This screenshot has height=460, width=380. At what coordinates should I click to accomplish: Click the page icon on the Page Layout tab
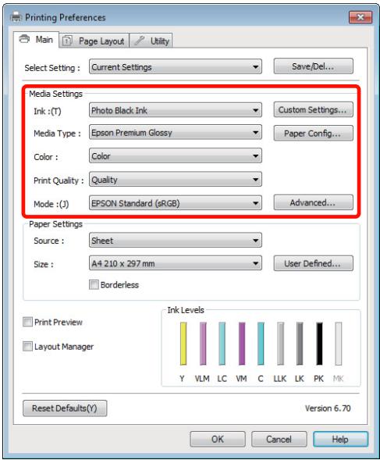click(x=67, y=41)
